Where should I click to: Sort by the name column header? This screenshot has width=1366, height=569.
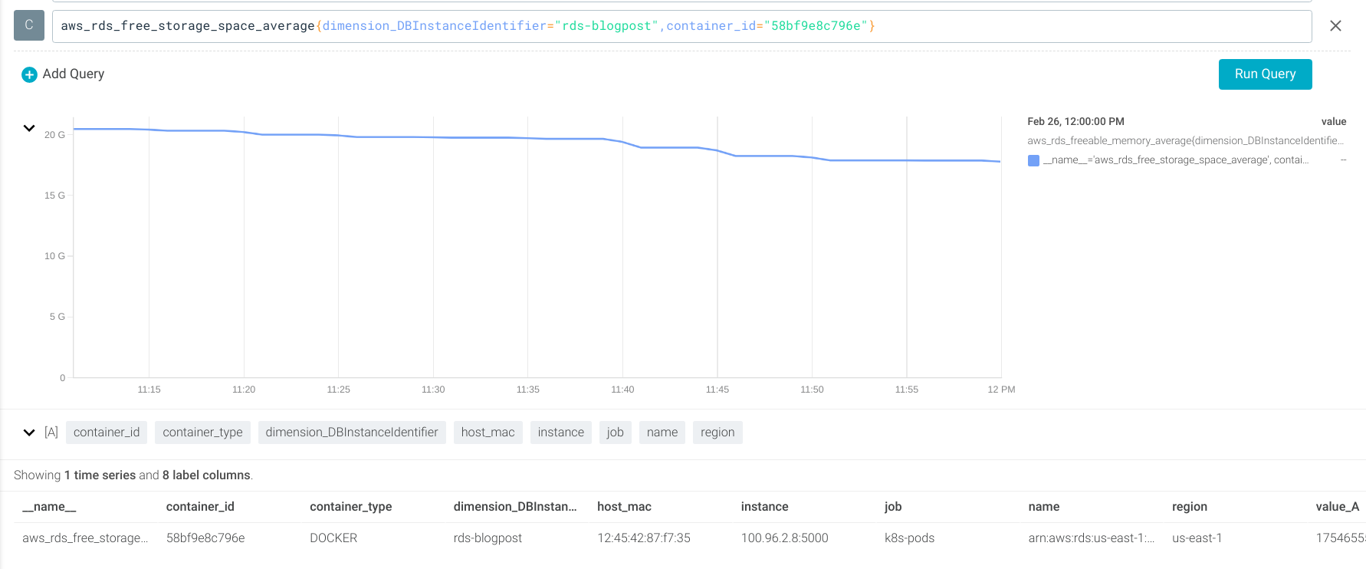point(1044,507)
